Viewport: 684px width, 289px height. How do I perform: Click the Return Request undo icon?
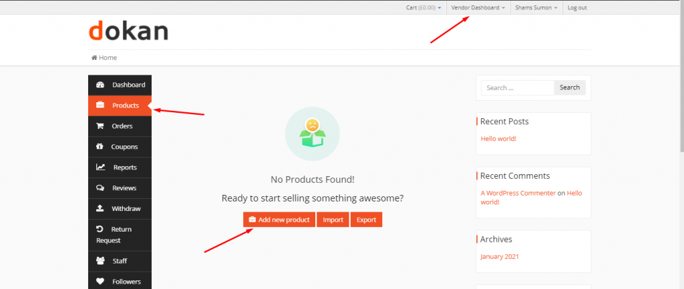(x=100, y=229)
